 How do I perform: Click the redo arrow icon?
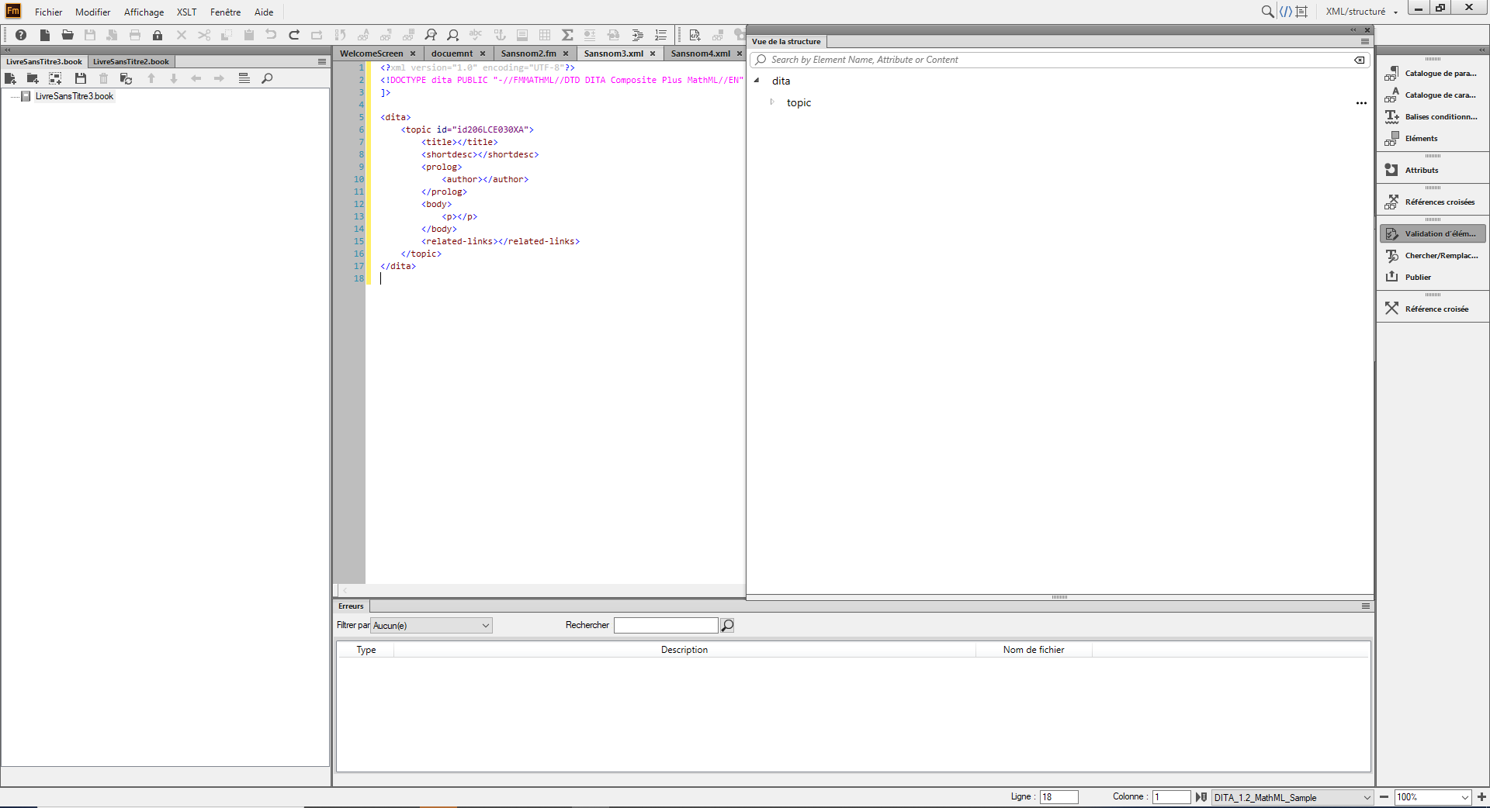click(294, 35)
